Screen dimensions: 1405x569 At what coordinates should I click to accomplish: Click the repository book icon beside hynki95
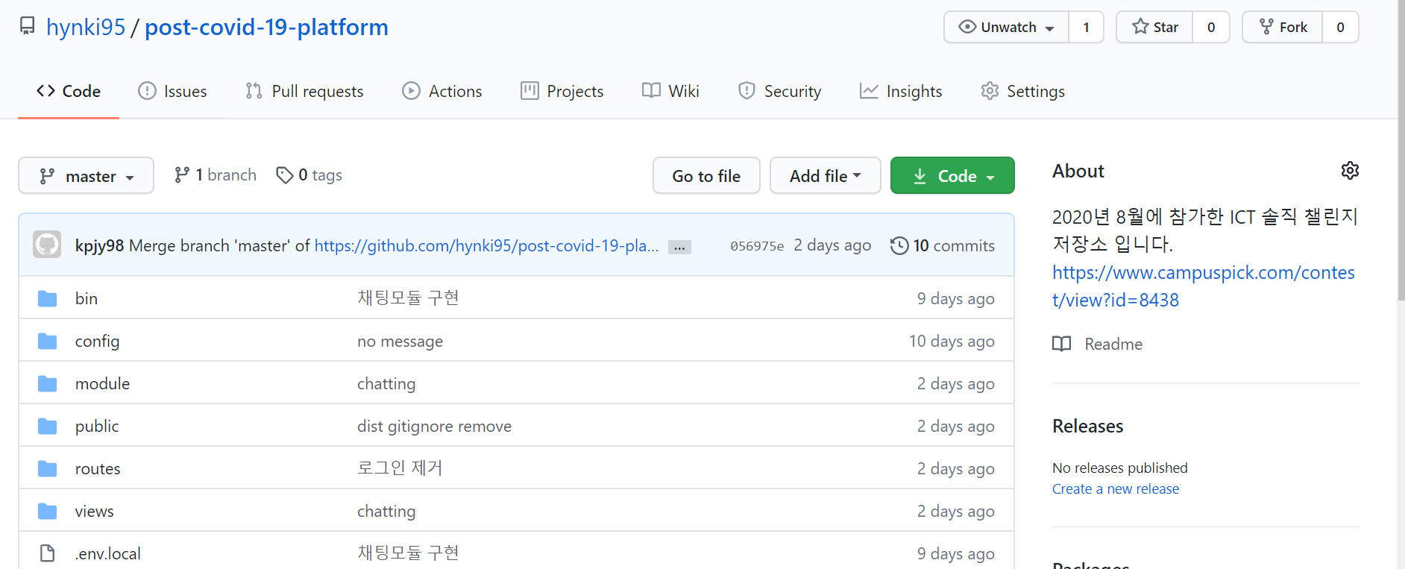coord(28,26)
